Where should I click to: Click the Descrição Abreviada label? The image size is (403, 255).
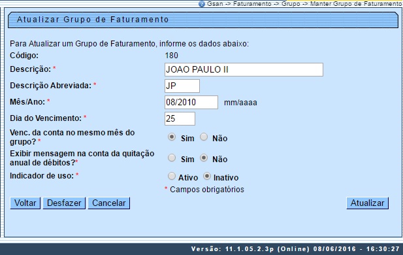pyautogui.click(x=51, y=86)
